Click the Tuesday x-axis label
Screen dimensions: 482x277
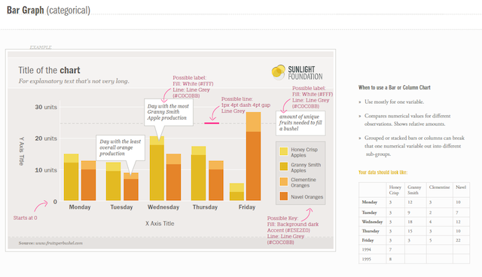(121, 207)
